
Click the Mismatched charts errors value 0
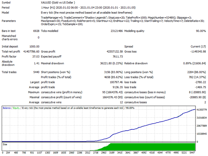click(38, 38)
